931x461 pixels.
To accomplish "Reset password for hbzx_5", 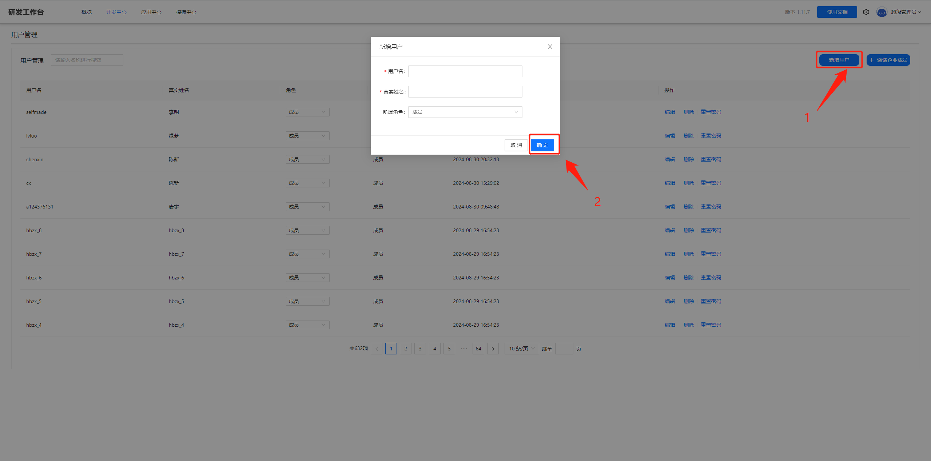I will pos(711,301).
